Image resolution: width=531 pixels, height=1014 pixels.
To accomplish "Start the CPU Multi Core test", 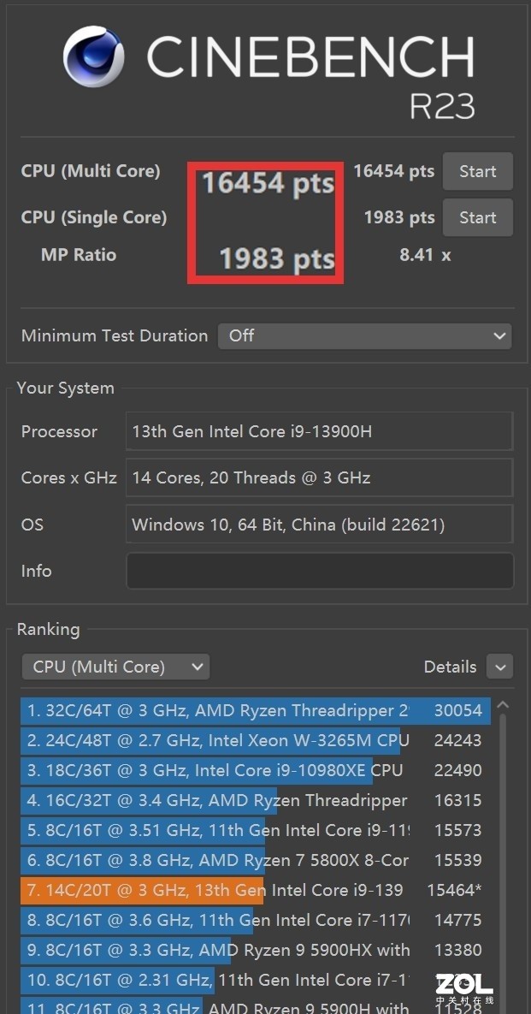I will click(477, 171).
